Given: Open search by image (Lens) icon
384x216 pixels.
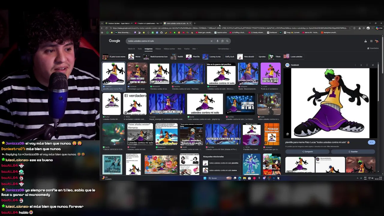Looking at the screenshot, I should pyautogui.click(x=222, y=41).
